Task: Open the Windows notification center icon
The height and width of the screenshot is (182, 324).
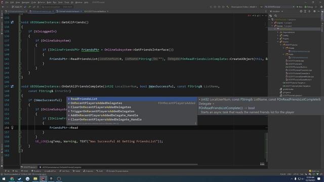Action: point(319,178)
